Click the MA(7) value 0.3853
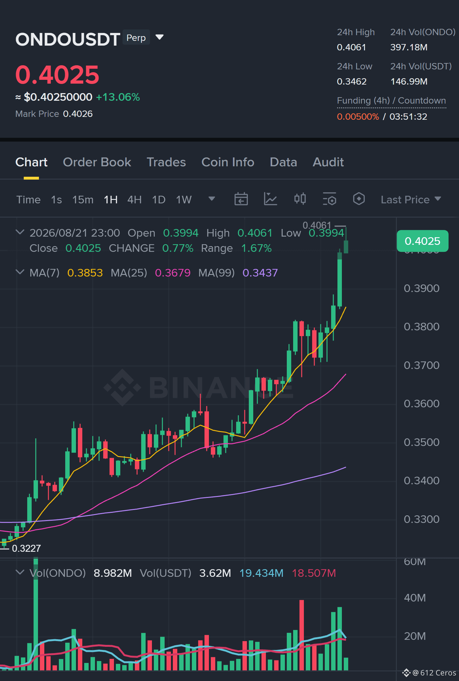 pyautogui.click(x=85, y=272)
